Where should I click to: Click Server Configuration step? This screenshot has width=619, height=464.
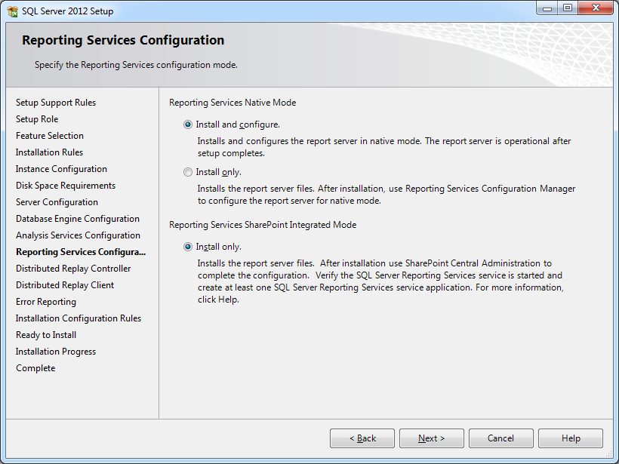point(57,202)
